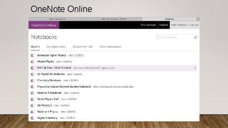Viewport: 228px width, 128px height.
Task: Open the Advanced Higher Physics notebook
Action: click(52, 55)
